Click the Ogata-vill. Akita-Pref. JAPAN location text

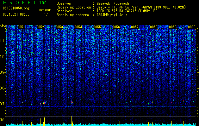coord(141,7)
